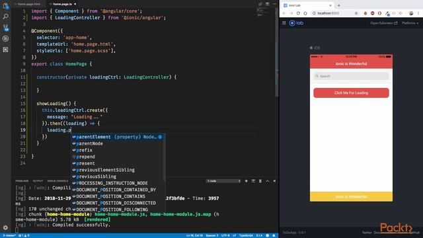
Task: Open the Manage gear in VS Code
Action: [x=5, y=227]
